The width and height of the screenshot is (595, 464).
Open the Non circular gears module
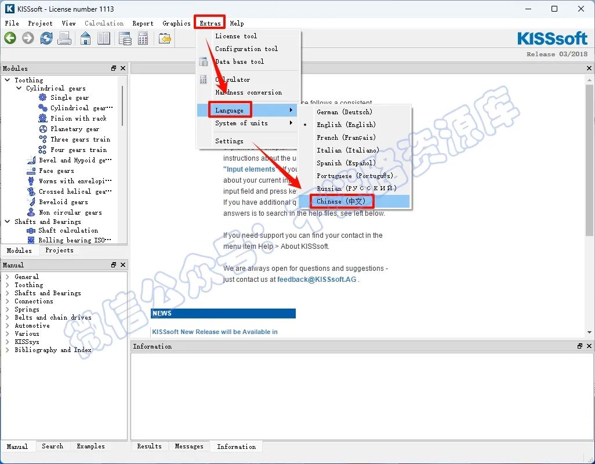pos(64,212)
